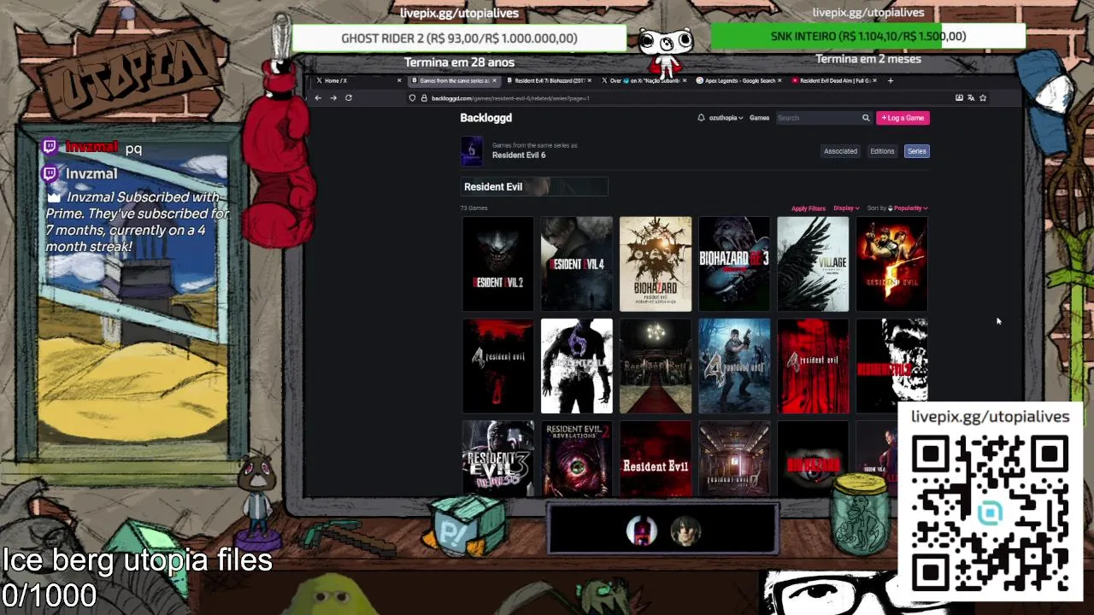Open the Resident Evil mansion hallway cover
Viewport: 1094px width, 615px height.
point(656,366)
